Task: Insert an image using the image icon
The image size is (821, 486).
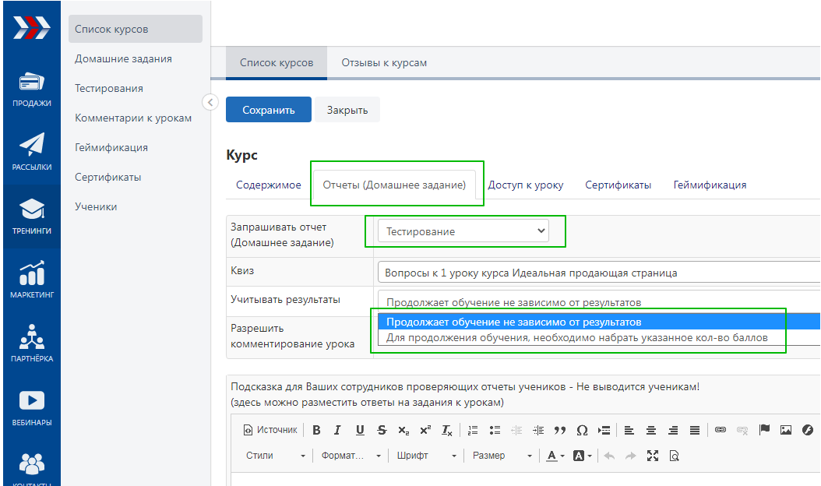Action: point(786,430)
